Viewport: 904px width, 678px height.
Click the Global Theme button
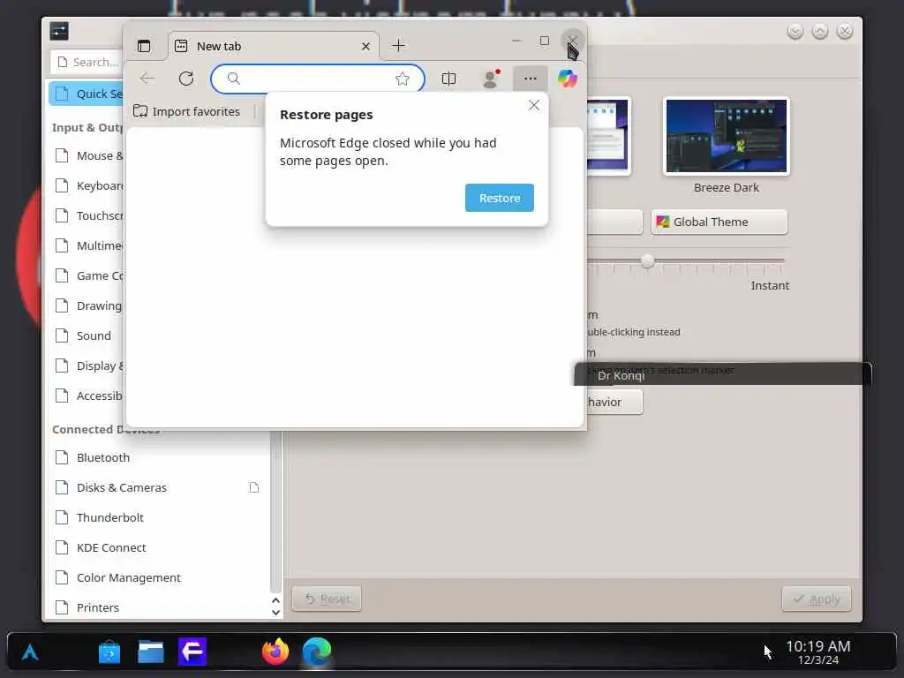tap(719, 222)
